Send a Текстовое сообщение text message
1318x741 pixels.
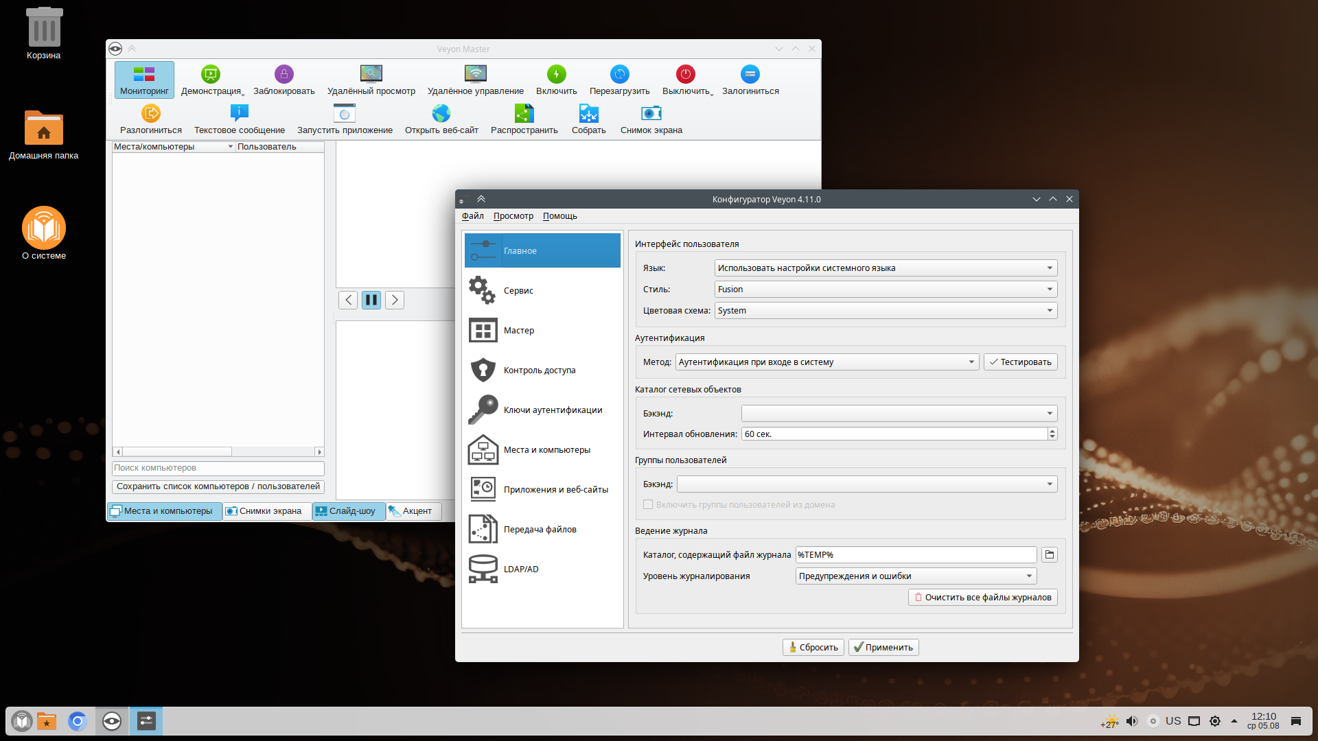coord(240,119)
